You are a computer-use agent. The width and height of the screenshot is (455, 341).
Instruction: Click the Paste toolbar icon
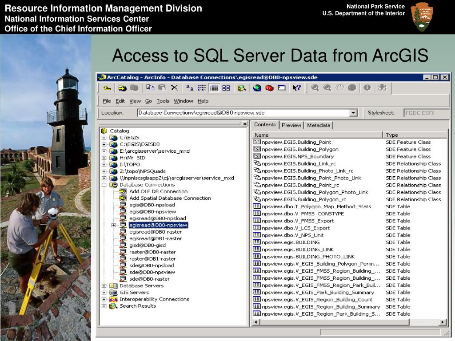162,87
